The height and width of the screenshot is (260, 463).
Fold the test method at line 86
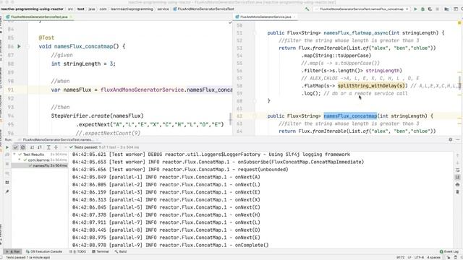pos(27,46)
